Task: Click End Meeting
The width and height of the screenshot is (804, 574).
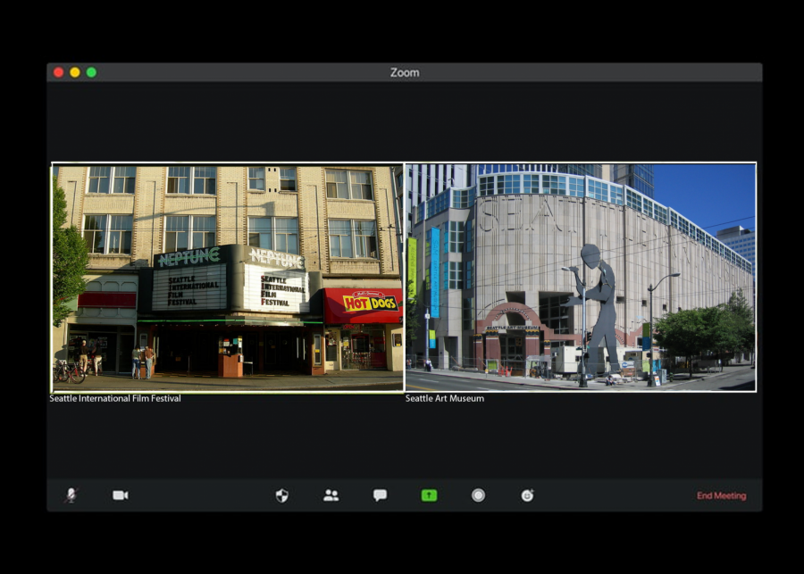Action: [722, 495]
